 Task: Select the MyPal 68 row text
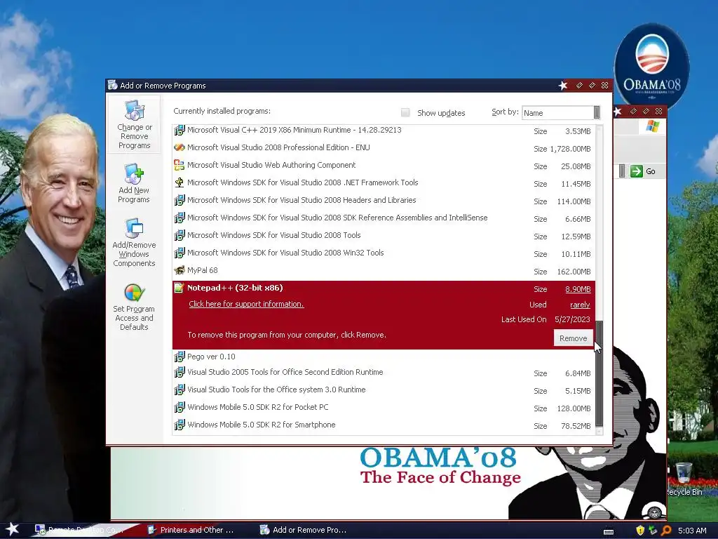point(203,270)
